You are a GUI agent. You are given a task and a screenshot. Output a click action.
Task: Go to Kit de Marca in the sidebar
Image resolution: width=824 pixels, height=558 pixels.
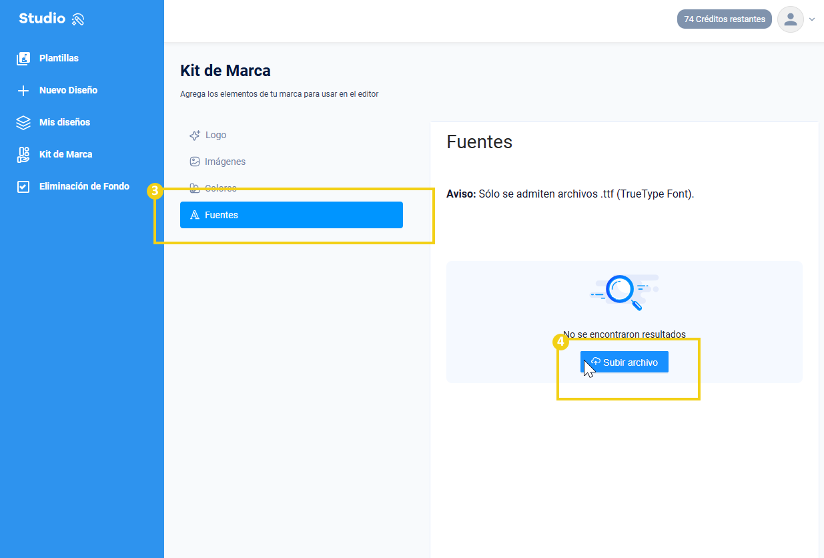(66, 154)
